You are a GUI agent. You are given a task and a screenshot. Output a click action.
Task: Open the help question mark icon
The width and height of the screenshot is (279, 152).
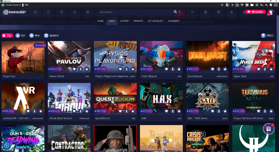pos(271,5)
